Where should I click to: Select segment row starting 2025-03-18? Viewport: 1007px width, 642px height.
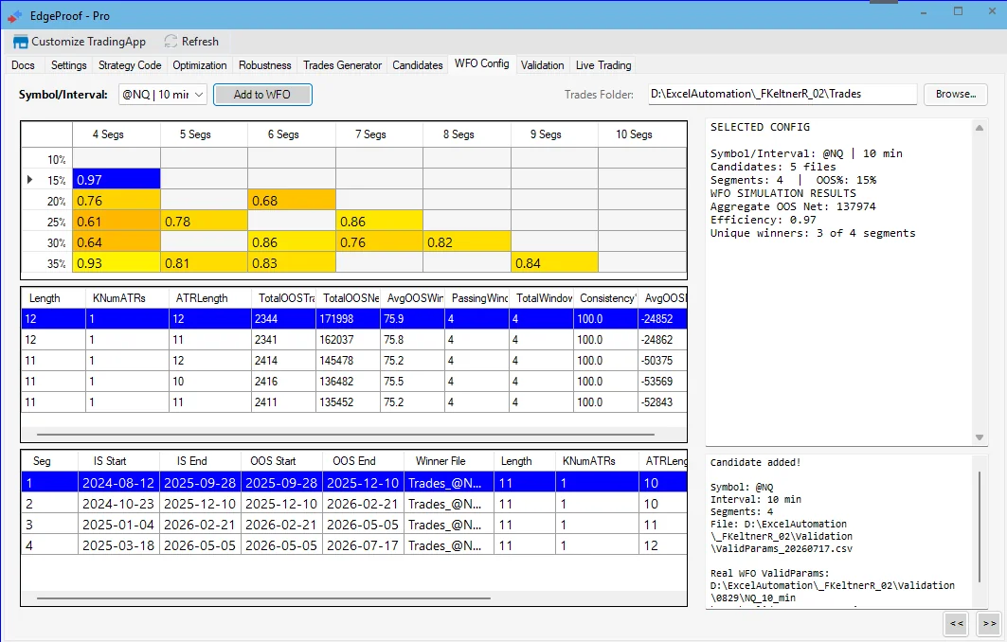(354, 545)
